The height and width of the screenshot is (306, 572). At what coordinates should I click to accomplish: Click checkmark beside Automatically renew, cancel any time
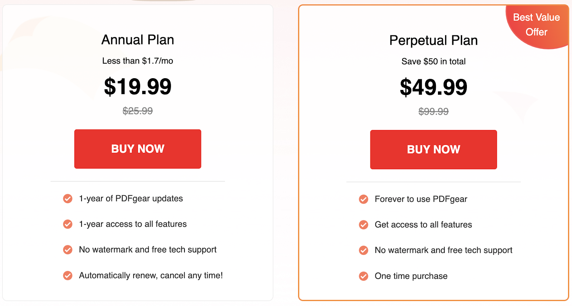coord(68,276)
